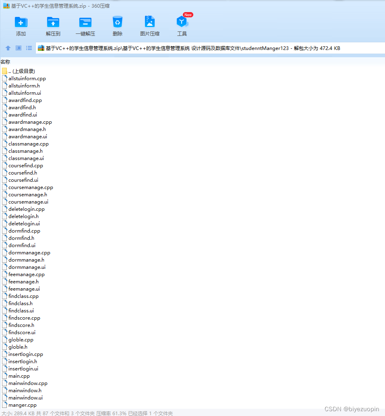Select file awardfind.ui
Image resolution: width=385 pixels, height=416 pixels.
pyautogui.click(x=20, y=114)
